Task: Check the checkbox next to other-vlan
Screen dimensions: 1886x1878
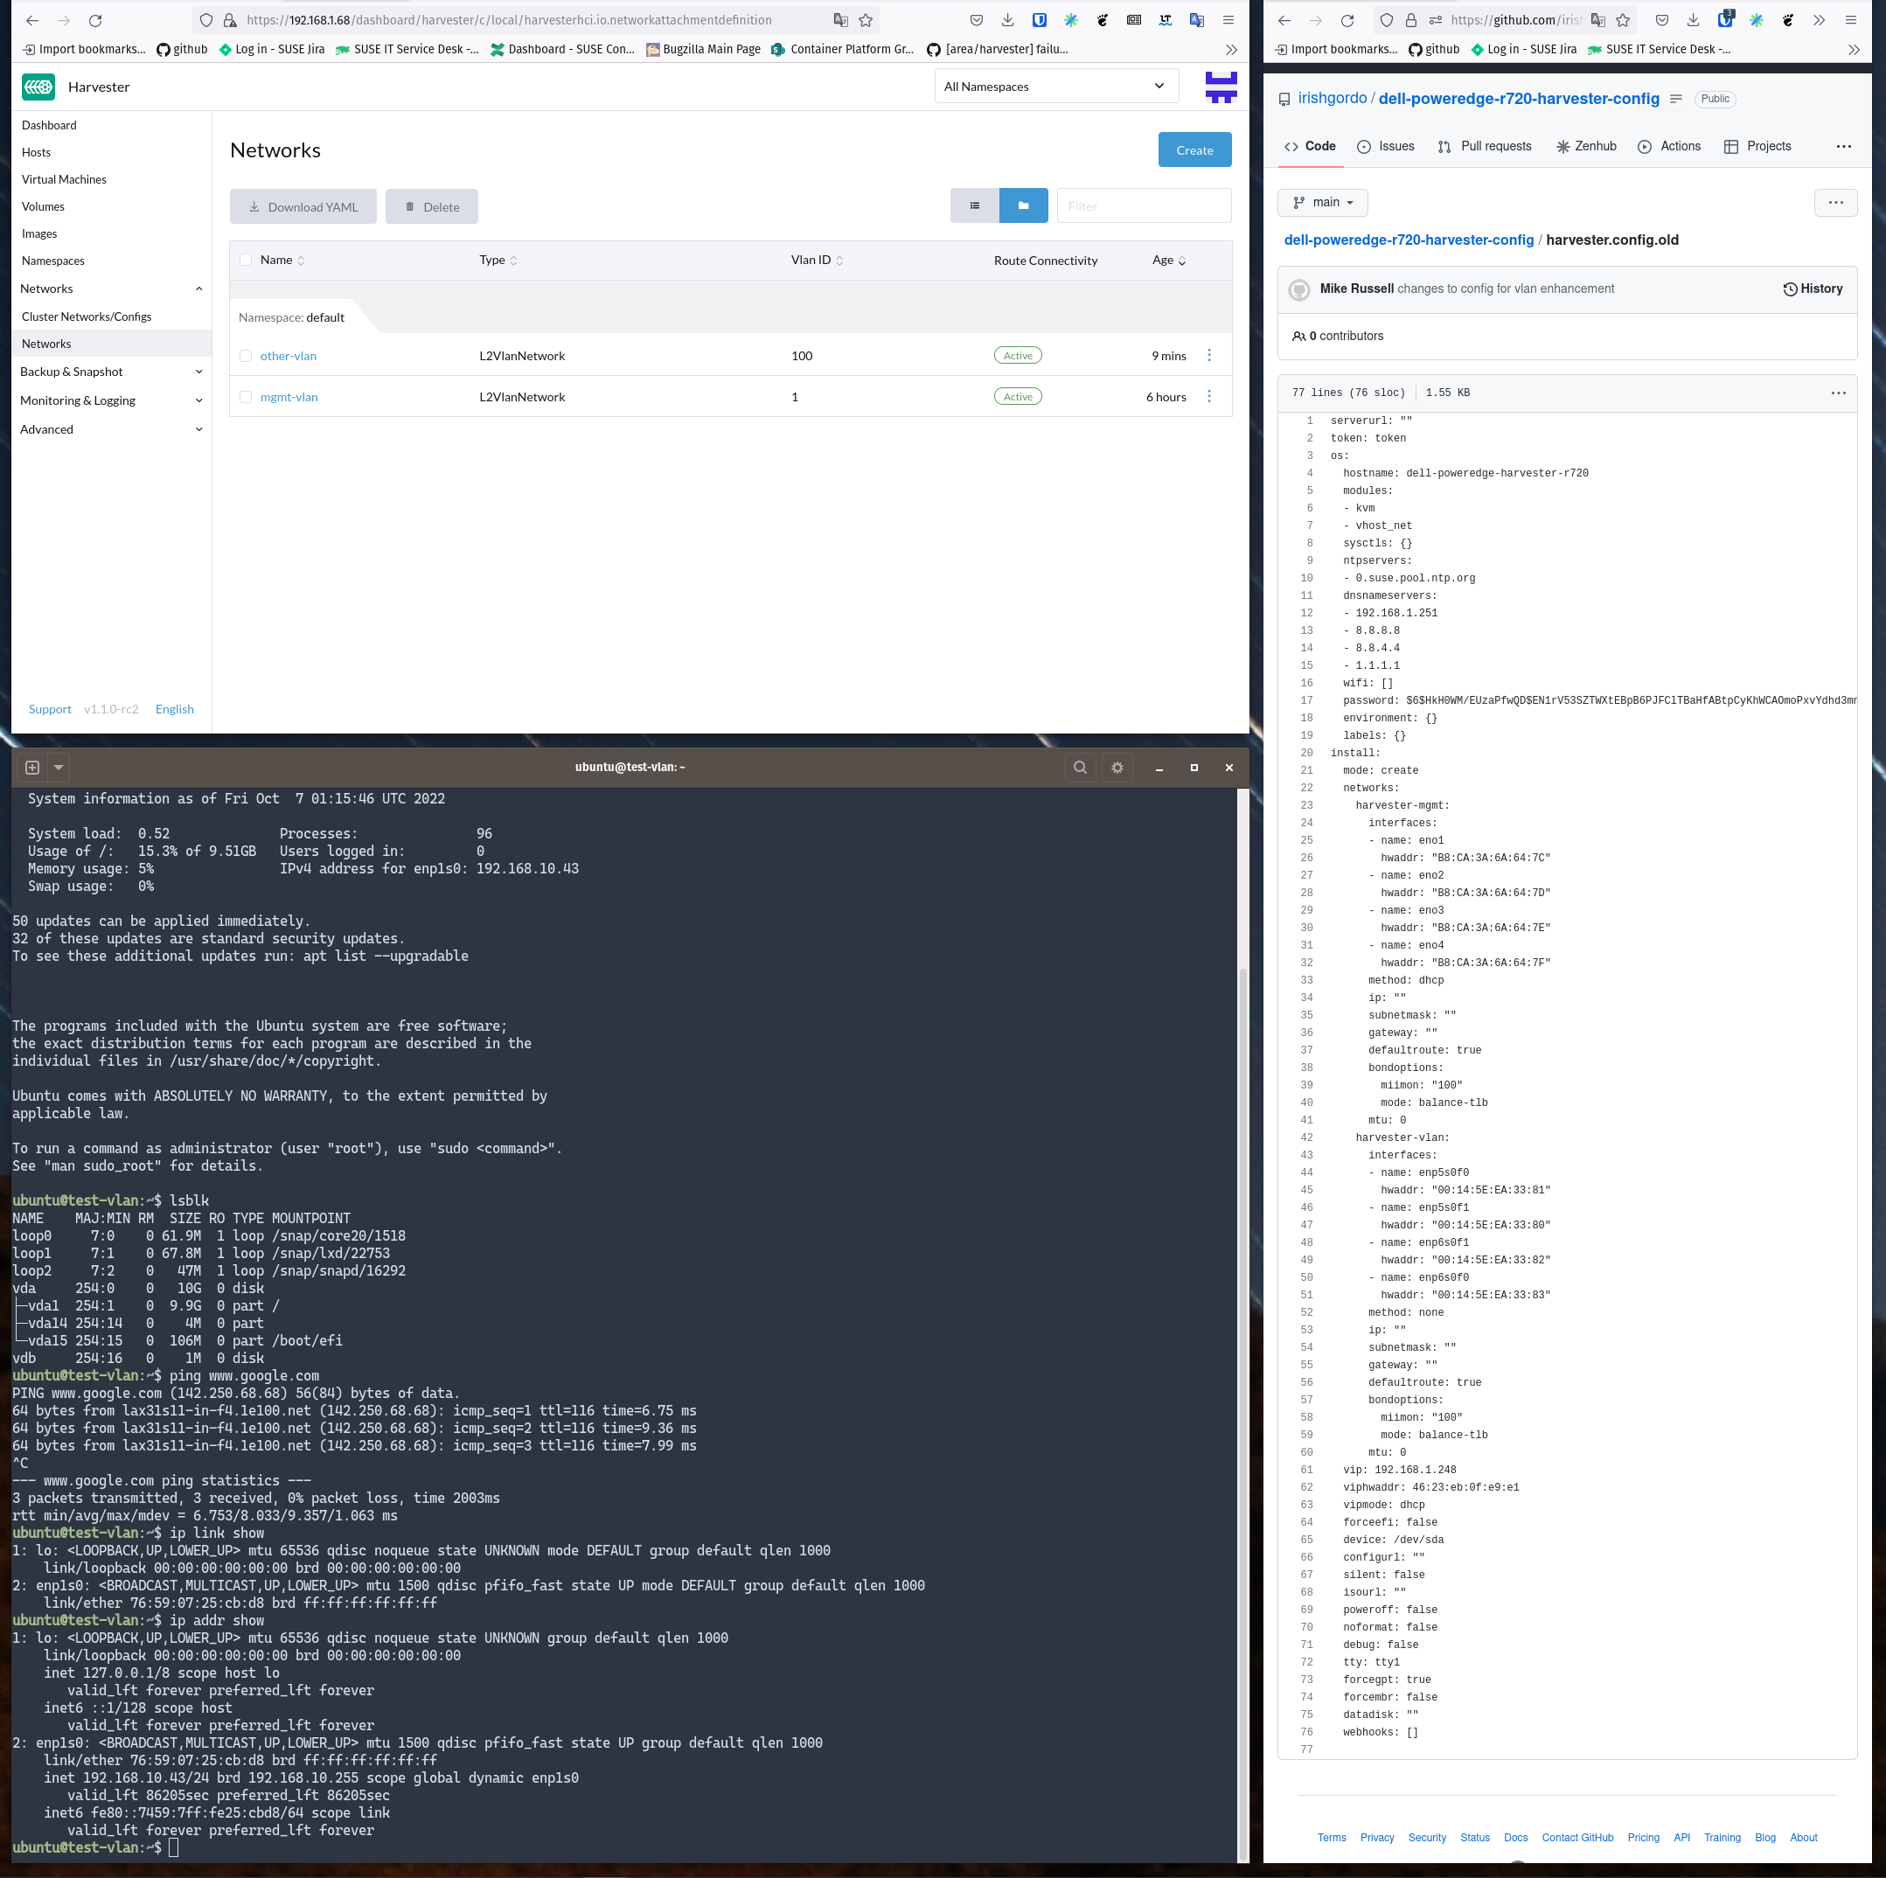Action: (245, 355)
